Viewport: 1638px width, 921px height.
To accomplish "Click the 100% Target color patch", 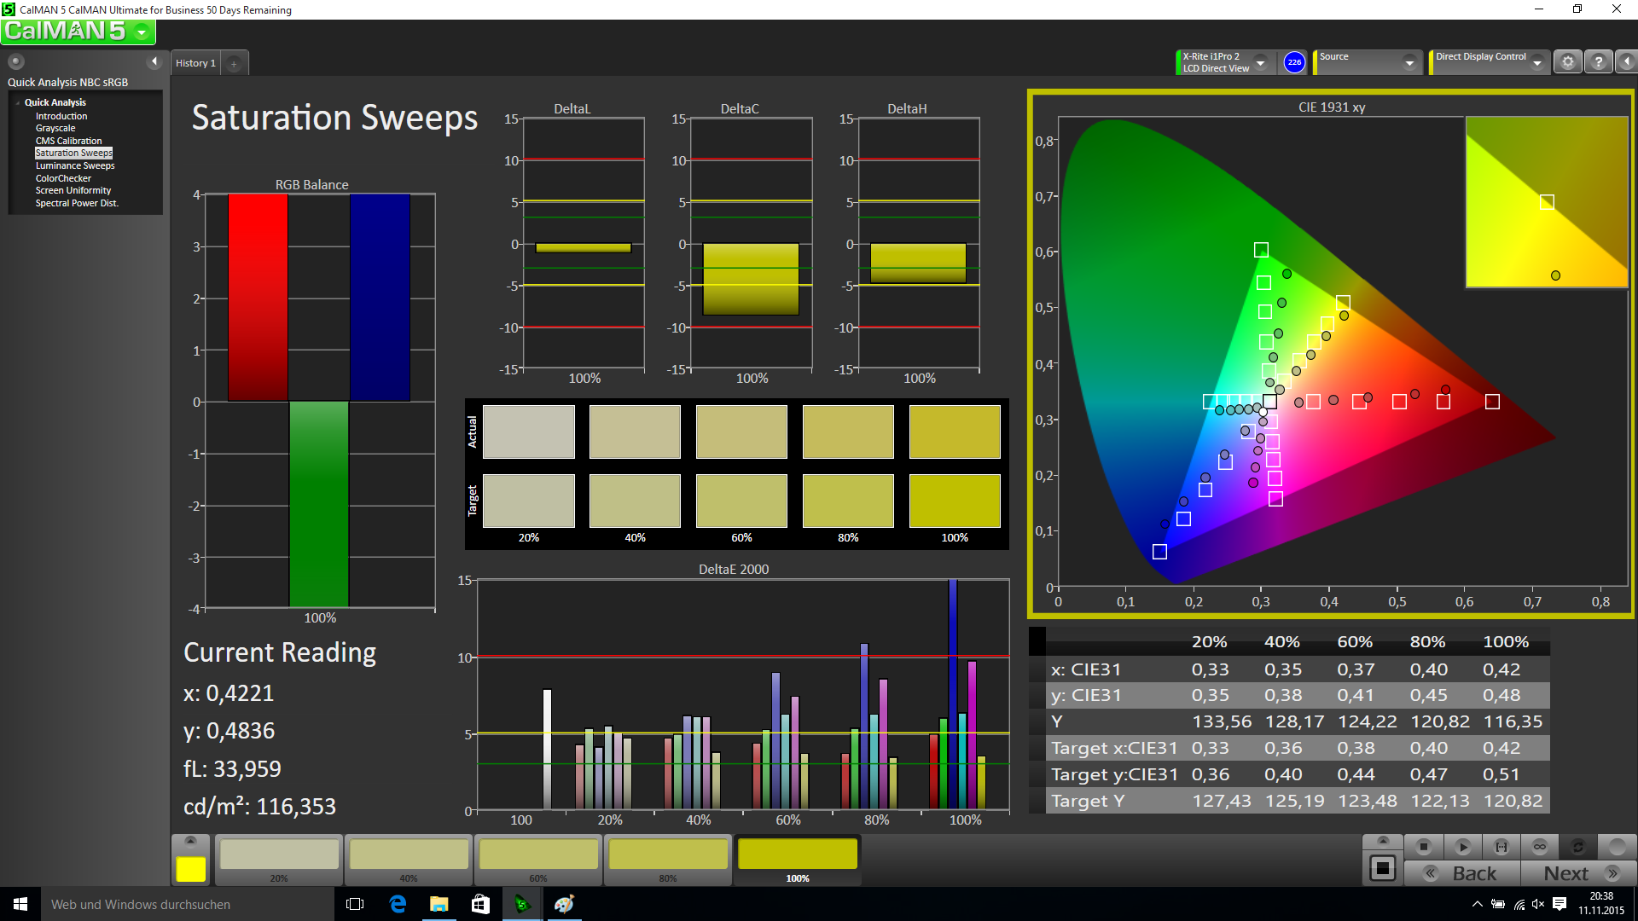I will pos(955,501).
